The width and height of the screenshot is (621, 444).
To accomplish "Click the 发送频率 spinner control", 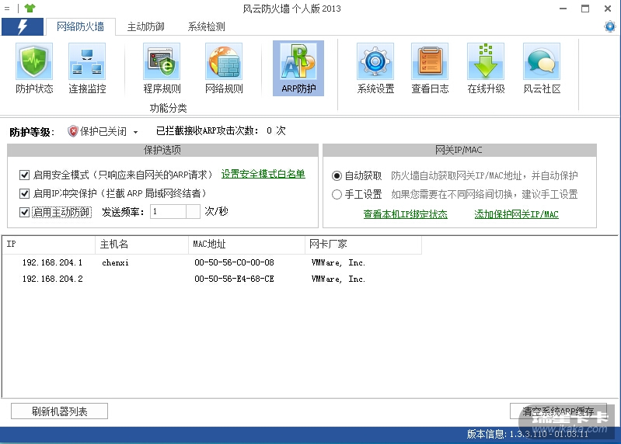I will pyautogui.click(x=193, y=212).
